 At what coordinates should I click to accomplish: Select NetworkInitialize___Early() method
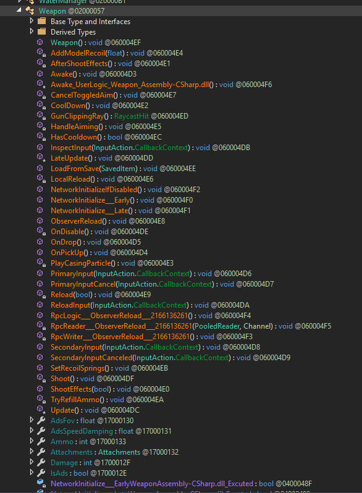click(x=122, y=200)
